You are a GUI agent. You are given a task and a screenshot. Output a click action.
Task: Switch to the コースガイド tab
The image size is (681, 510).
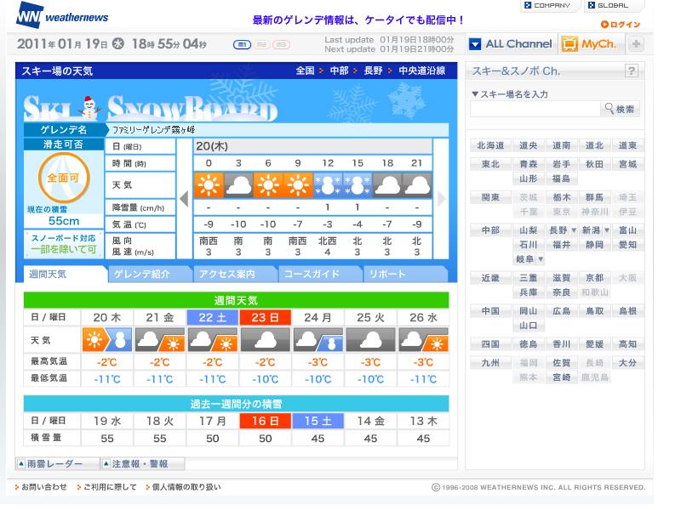coord(318,274)
